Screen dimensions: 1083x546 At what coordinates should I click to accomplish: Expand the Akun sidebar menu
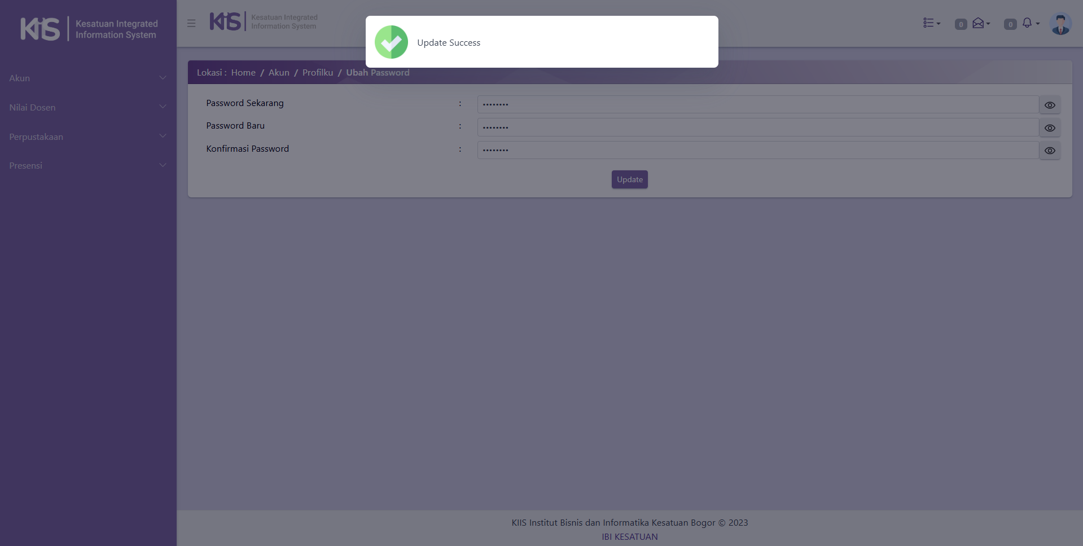(x=88, y=78)
